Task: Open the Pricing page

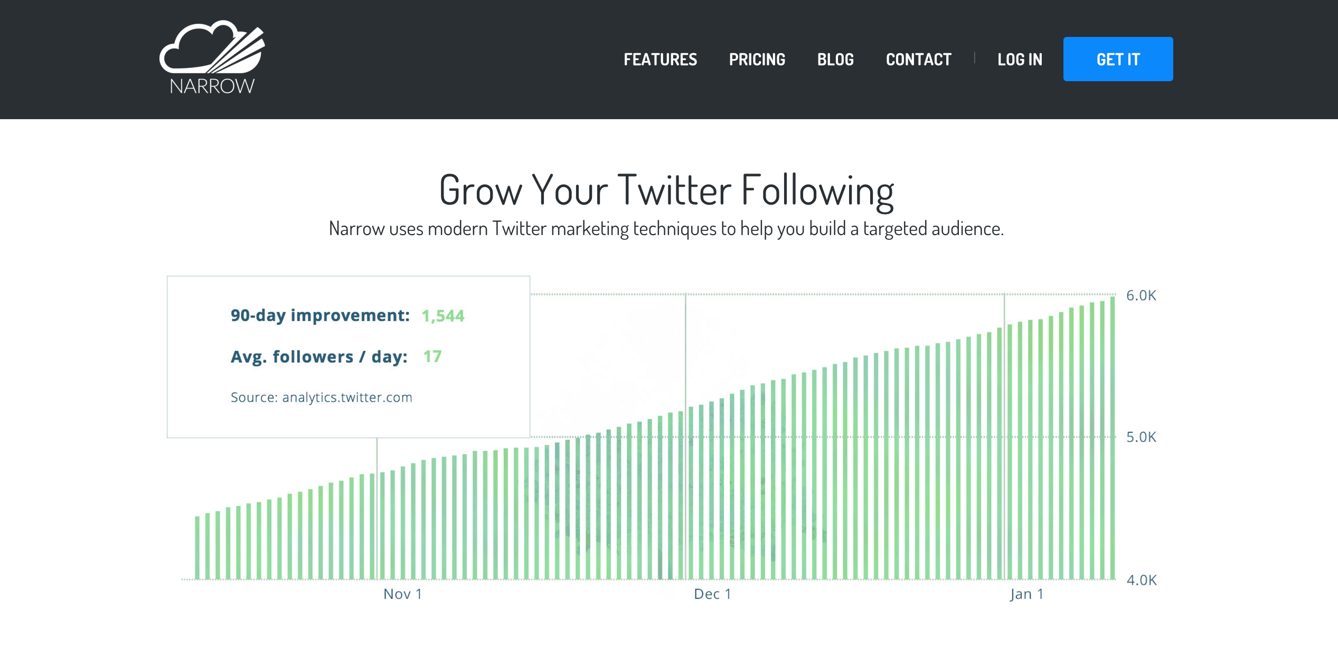Action: (757, 60)
